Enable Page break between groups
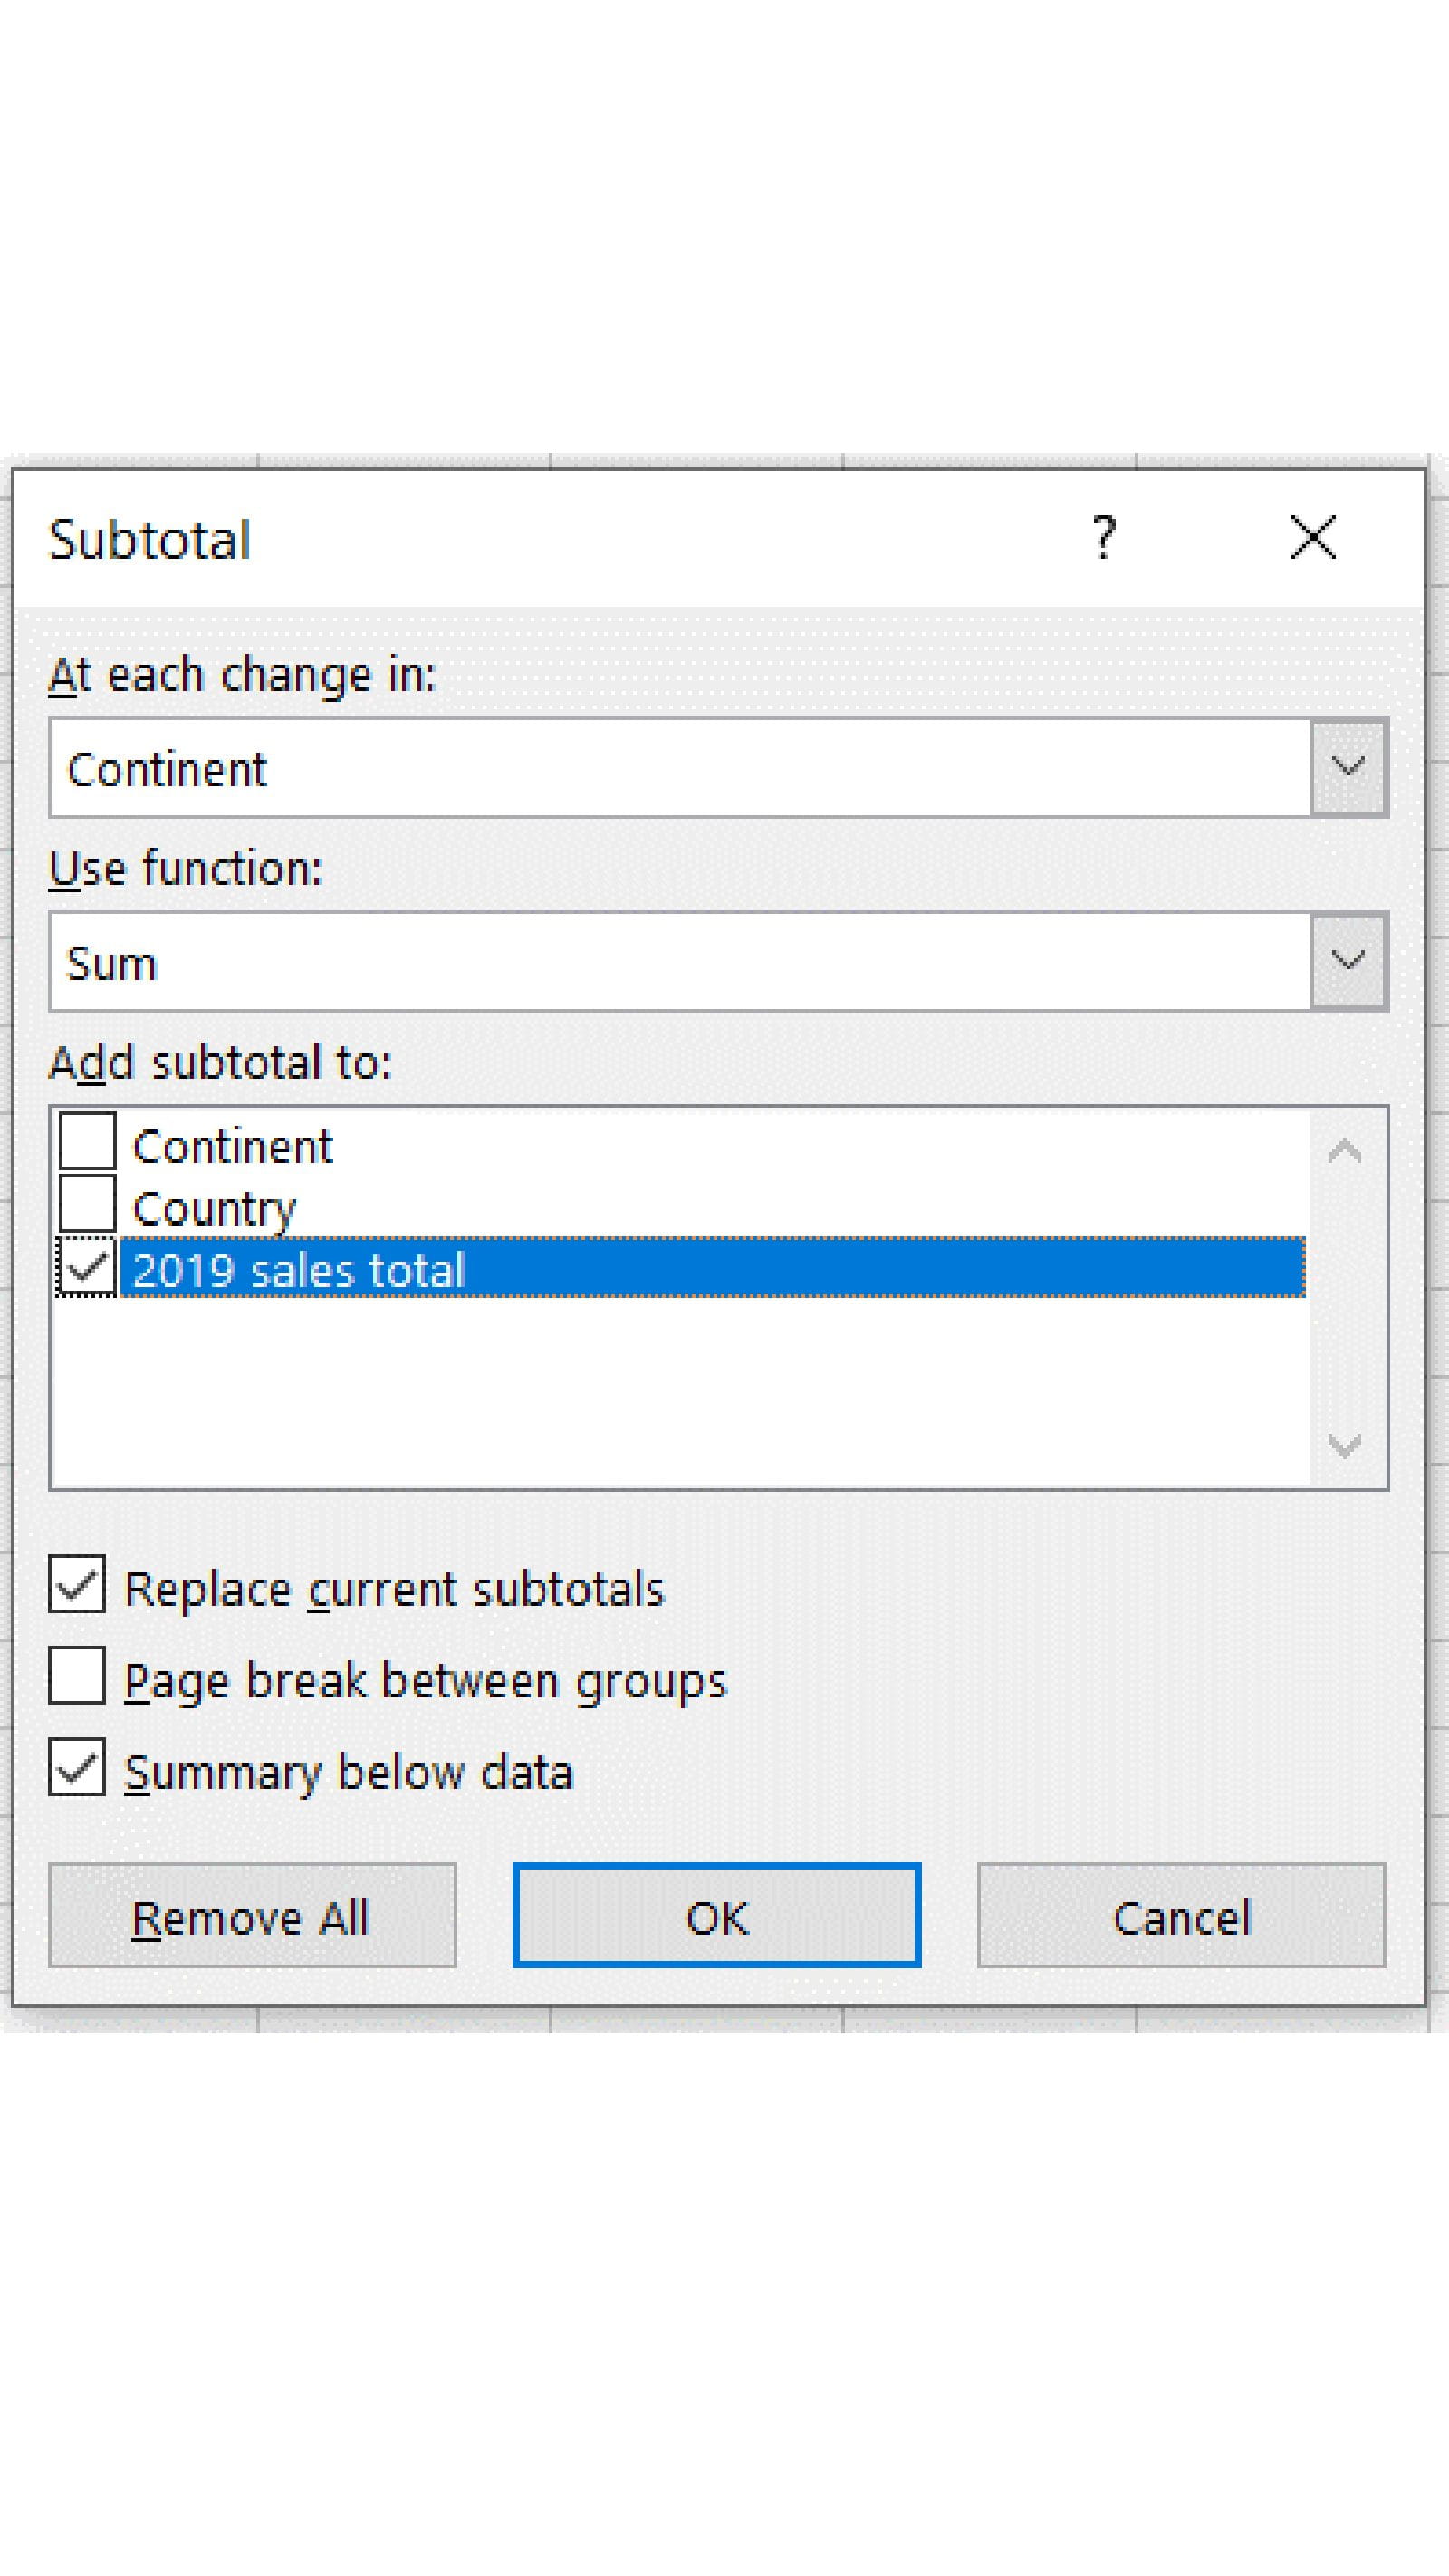 click(x=77, y=1677)
